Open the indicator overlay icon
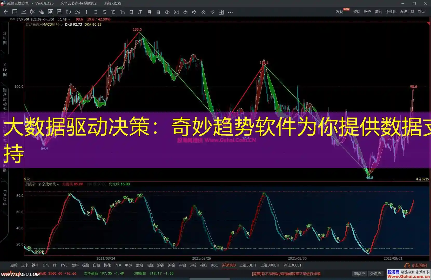This screenshot has height=280, width=431. pyautogui.click(x=77, y=12)
